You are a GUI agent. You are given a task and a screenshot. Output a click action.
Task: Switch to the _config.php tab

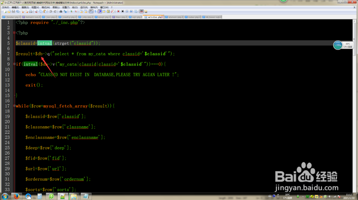coord(67,17)
